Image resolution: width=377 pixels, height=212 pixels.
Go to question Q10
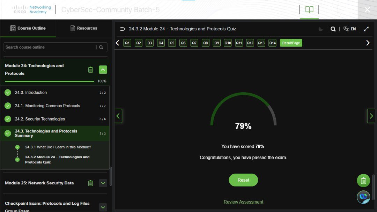[x=228, y=43]
